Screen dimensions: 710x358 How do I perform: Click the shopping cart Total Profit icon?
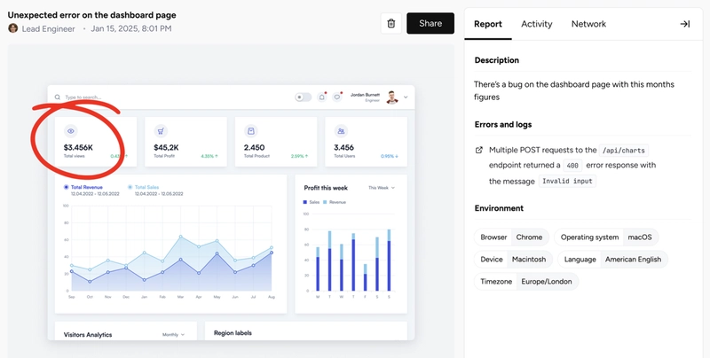point(161,131)
